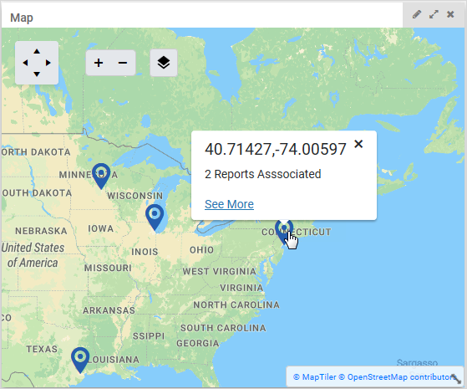Grab the widget resize handle
Screen dimensions: 467x389
pyautogui.click(x=456, y=379)
